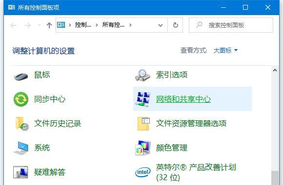This screenshot has height=185, width=283.
Task: Open the 同步中心 link
Action: [x=50, y=99]
